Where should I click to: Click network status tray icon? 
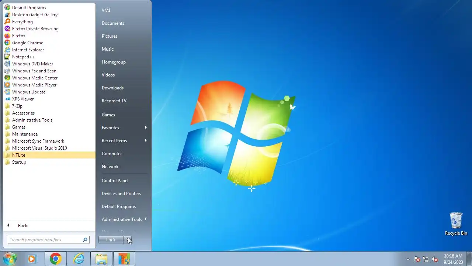[426, 259]
